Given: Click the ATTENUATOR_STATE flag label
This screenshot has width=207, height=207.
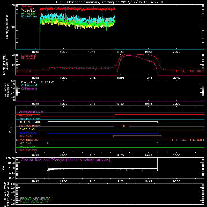Looking at the screenshot, I should coord(31,112).
